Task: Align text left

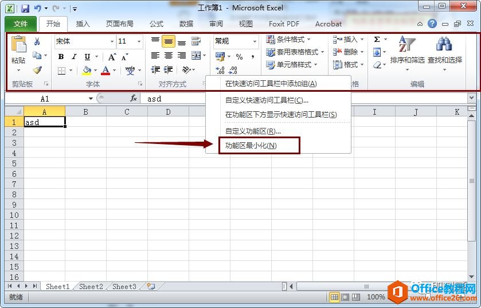Action: click(155, 55)
